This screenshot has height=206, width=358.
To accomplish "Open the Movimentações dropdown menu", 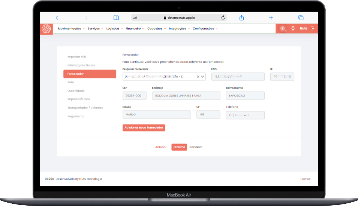I will click(71, 29).
